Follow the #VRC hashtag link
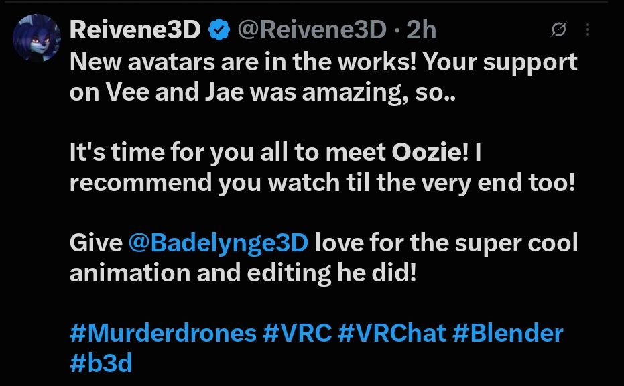The image size is (624, 386). [297, 333]
